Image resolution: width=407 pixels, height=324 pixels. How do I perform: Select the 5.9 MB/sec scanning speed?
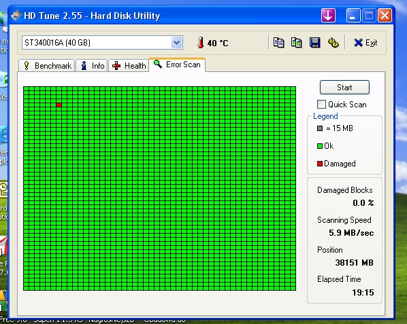click(351, 232)
